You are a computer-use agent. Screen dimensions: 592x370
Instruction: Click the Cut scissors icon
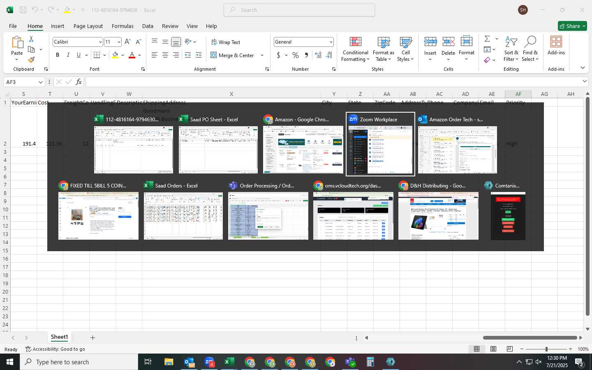[x=31, y=39]
